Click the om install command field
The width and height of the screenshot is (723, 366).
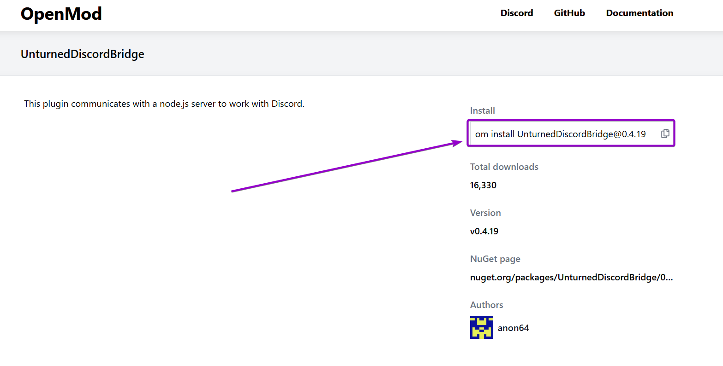(571, 134)
